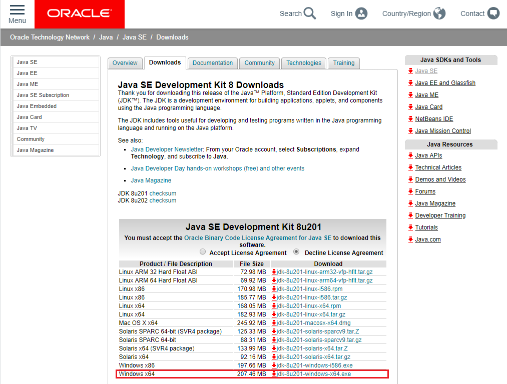Click download icon for macosx-x64.dmg
The height and width of the screenshot is (384, 507).
click(274, 323)
